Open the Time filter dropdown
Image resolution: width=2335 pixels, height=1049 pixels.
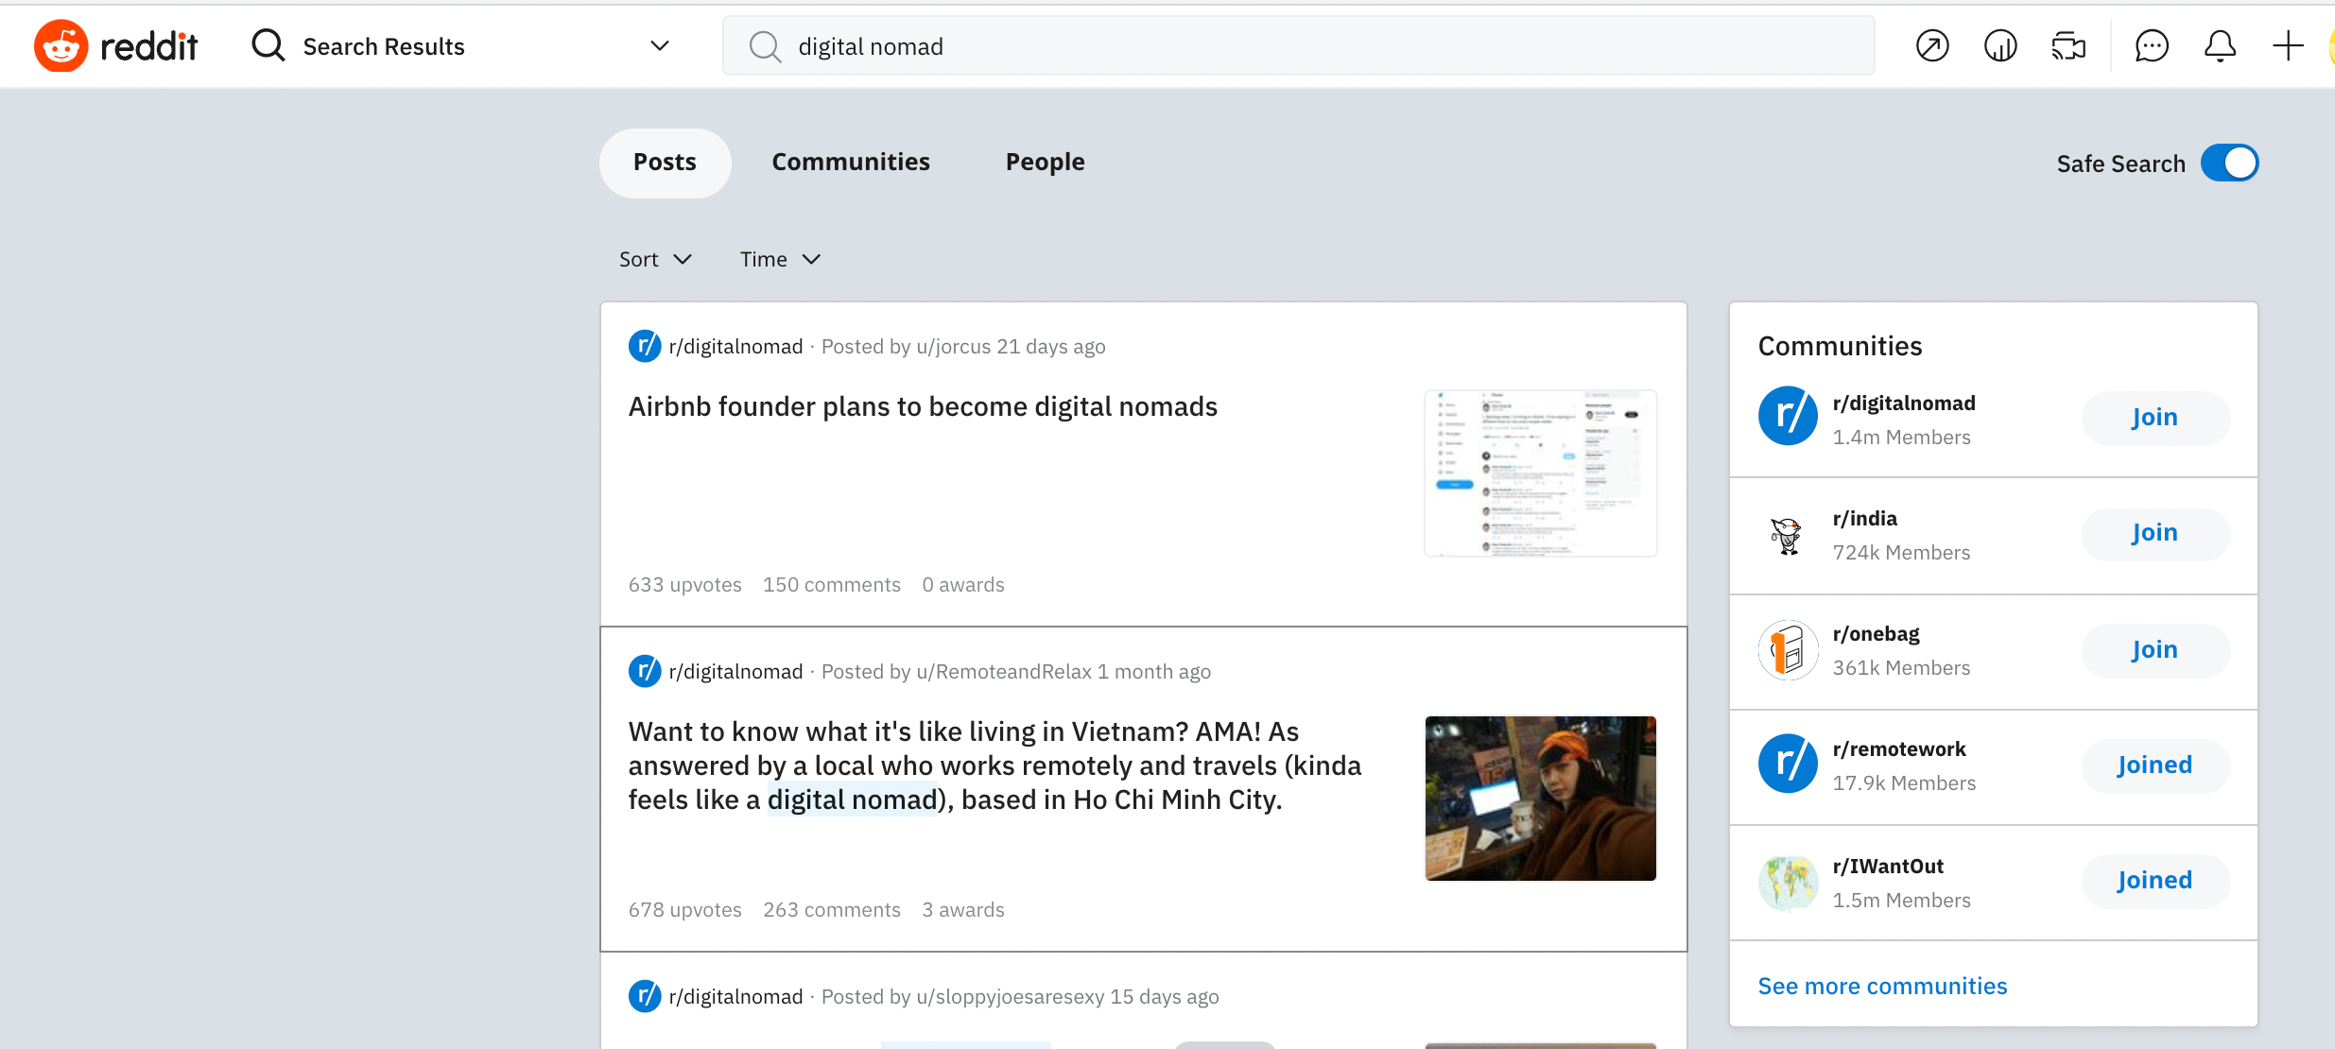click(779, 258)
